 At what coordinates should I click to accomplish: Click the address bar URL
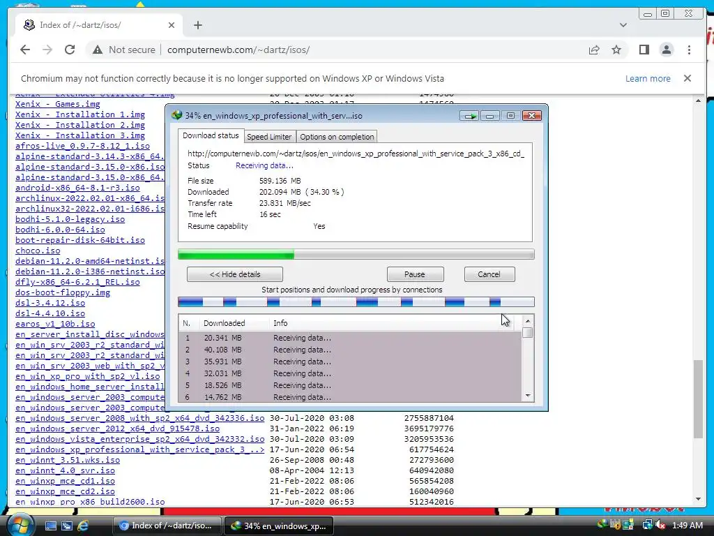238,50
